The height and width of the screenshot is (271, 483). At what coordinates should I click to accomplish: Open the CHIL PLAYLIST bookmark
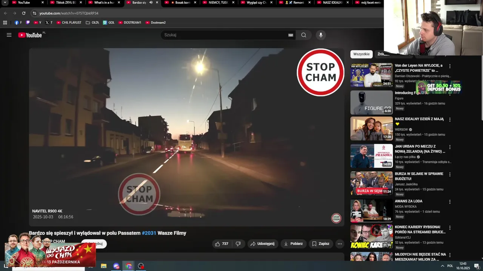69,23
